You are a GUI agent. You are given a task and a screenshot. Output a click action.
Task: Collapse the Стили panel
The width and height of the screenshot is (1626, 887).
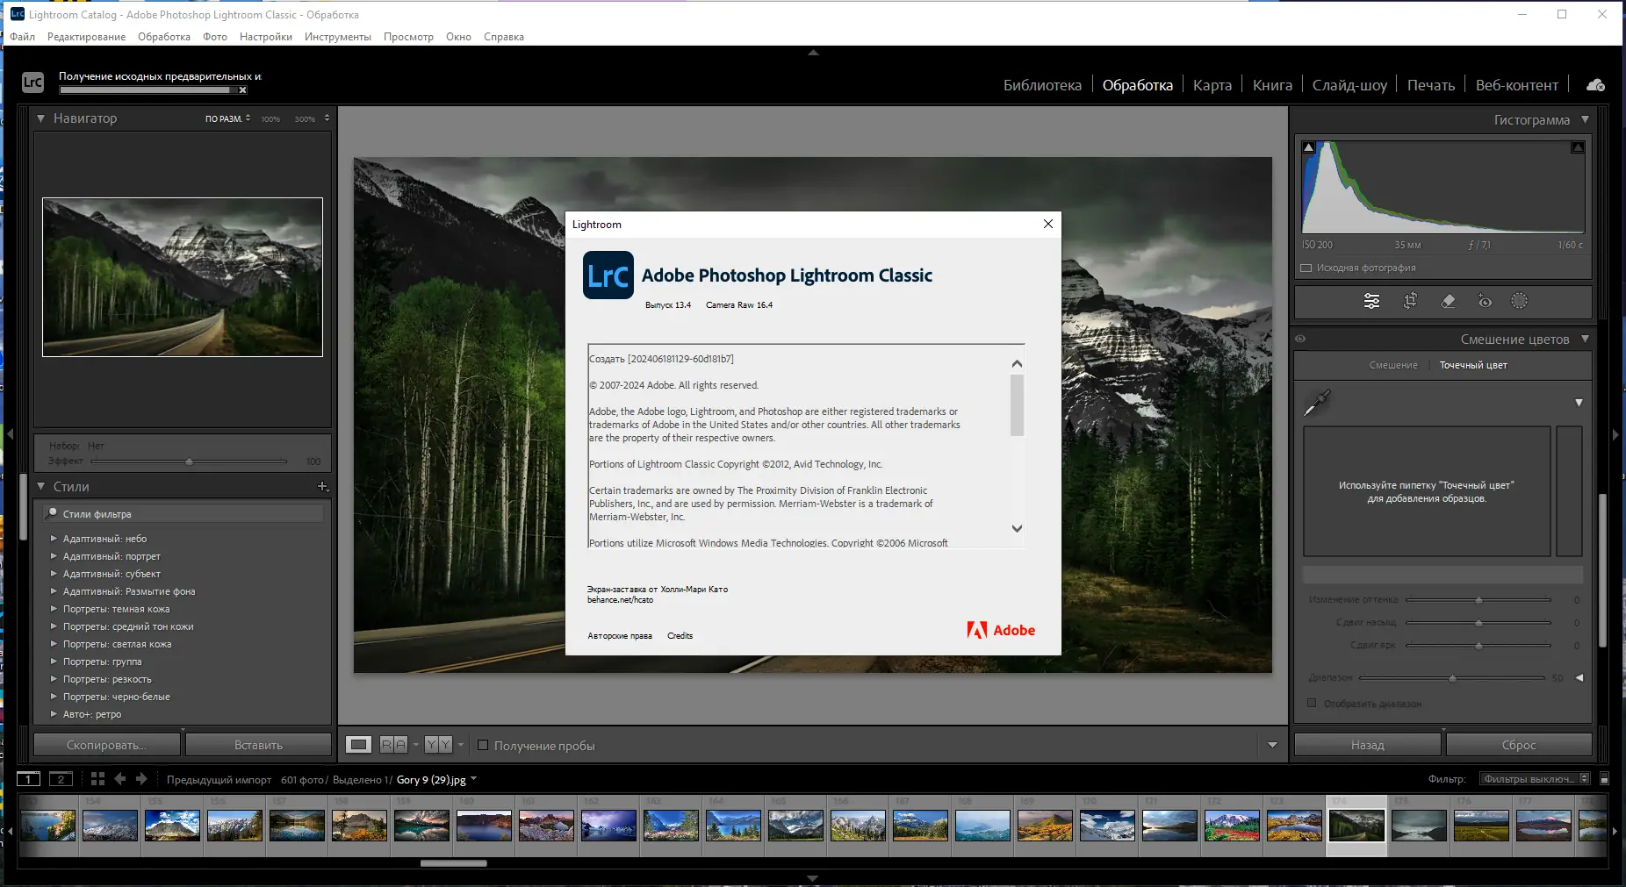tap(40, 486)
